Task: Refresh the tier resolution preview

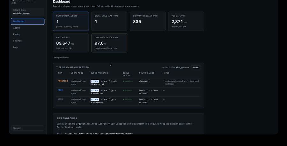Action: [x=196, y=67]
